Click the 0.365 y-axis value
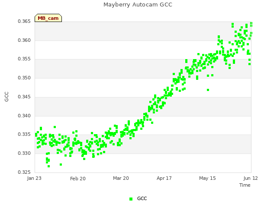 point(24,22)
